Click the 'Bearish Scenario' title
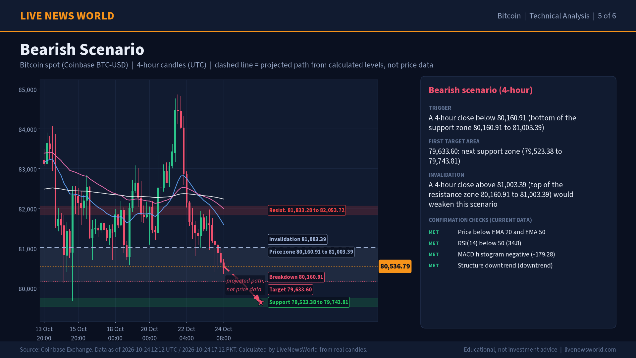The image size is (636, 358). 82,49
